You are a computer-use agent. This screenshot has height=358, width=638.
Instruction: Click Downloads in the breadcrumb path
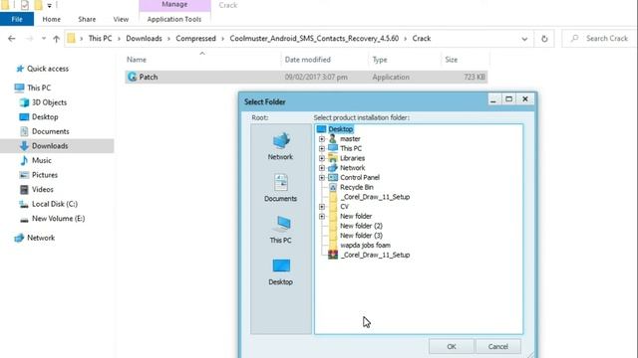(144, 39)
